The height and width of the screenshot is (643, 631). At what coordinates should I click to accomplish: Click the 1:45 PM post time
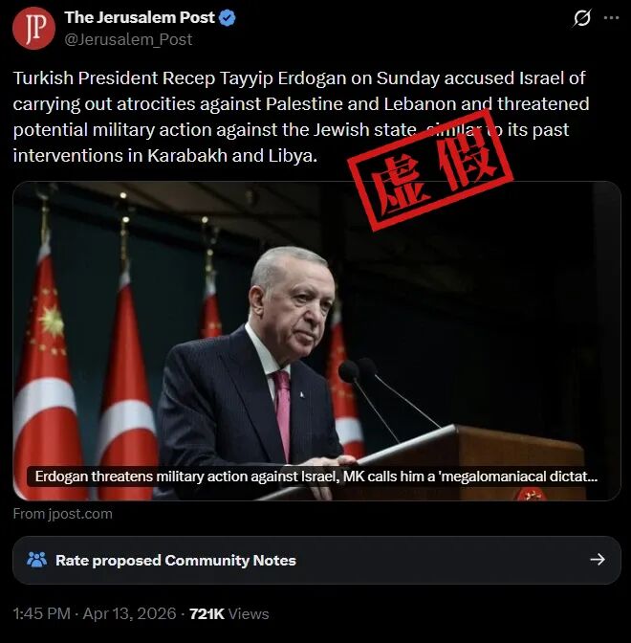(x=41, y=614)
